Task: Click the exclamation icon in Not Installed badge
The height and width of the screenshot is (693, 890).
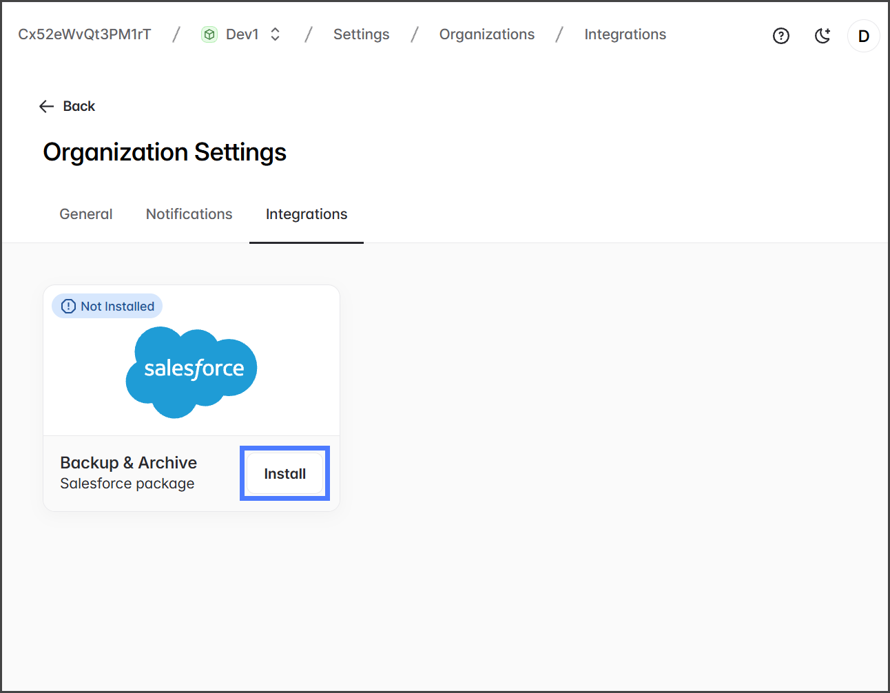Action: click(x=68, y=307)
